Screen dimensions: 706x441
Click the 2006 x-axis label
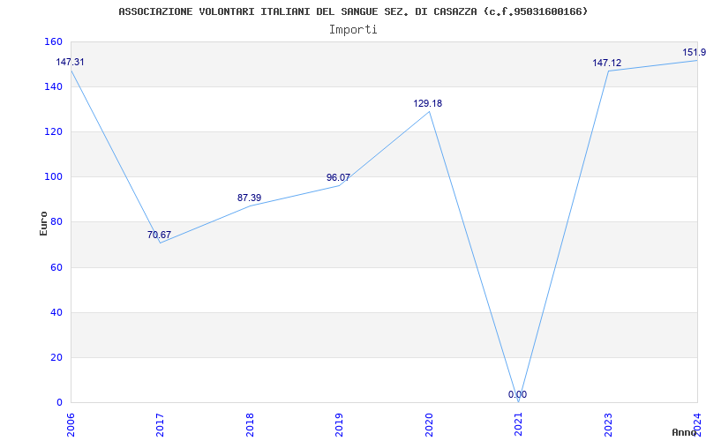[71, 424]
